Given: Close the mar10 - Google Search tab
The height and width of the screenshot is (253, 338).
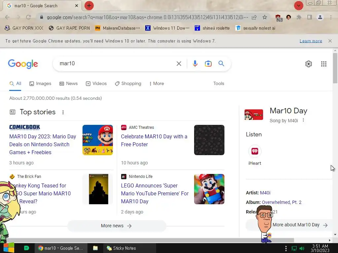Looking at the screenshot, I should click(77, 6).
